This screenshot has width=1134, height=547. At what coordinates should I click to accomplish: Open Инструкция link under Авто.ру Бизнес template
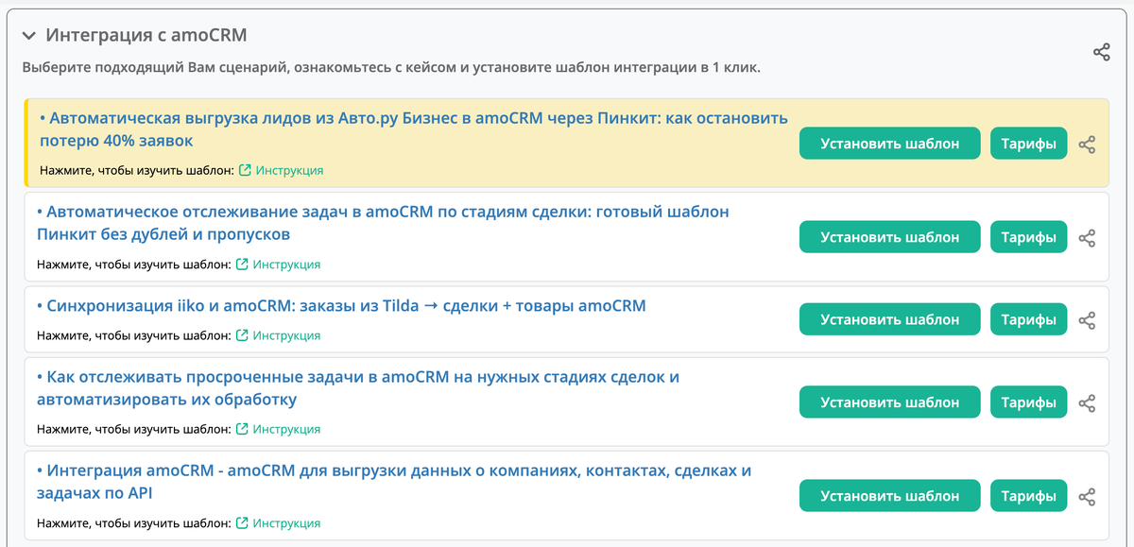pos(282,171)
